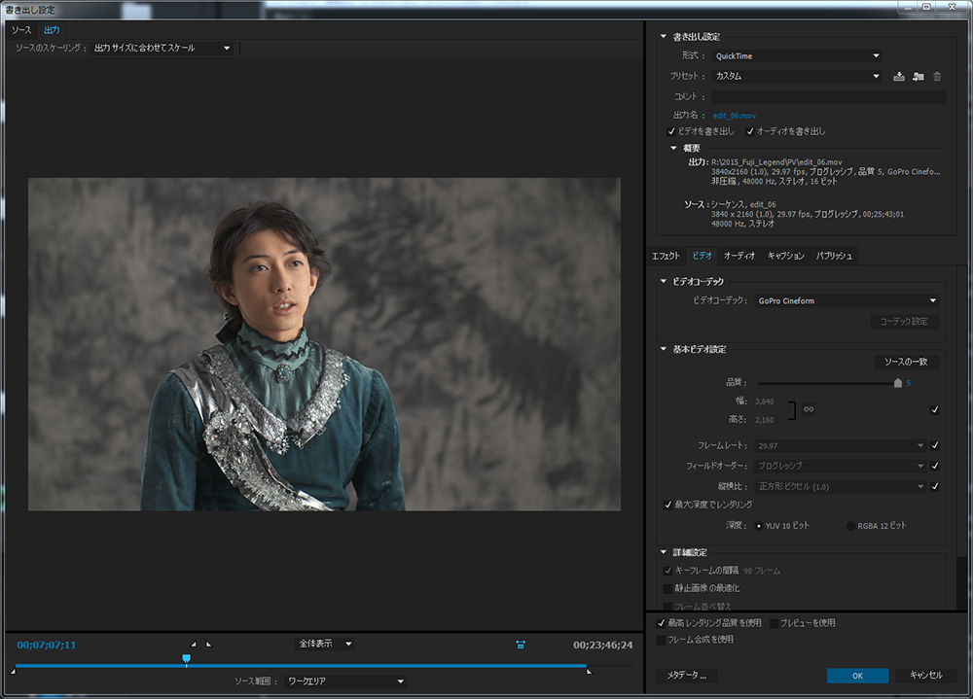Collapse the 基本ビデオ設定 section
This screenshot has width=973, height=699.
[664, 349]
